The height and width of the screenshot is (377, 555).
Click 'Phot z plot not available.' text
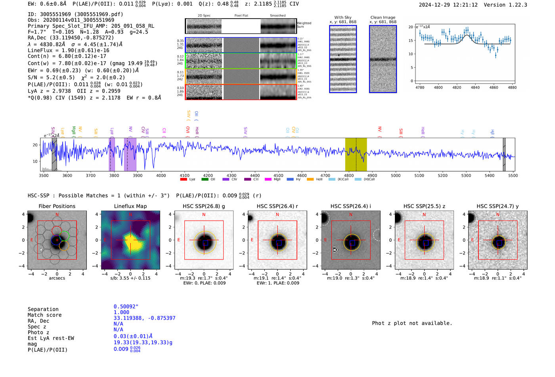(412, 323)
